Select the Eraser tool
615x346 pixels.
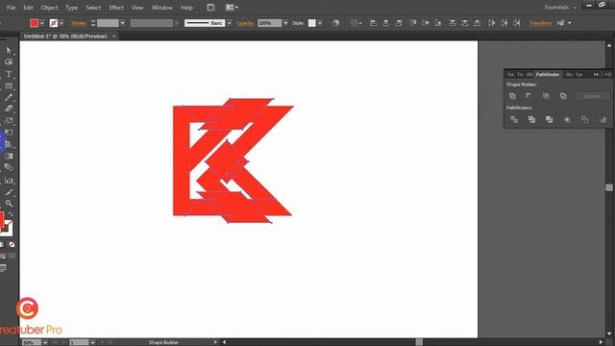coord(9,109)
